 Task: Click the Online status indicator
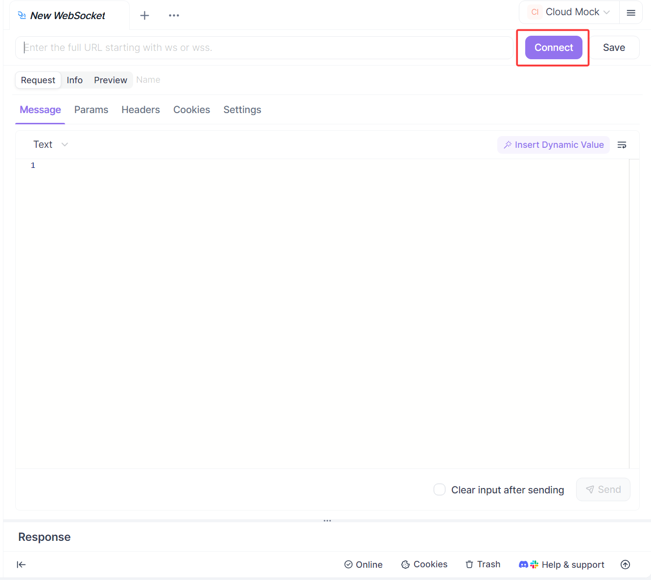tap(363, 564)
